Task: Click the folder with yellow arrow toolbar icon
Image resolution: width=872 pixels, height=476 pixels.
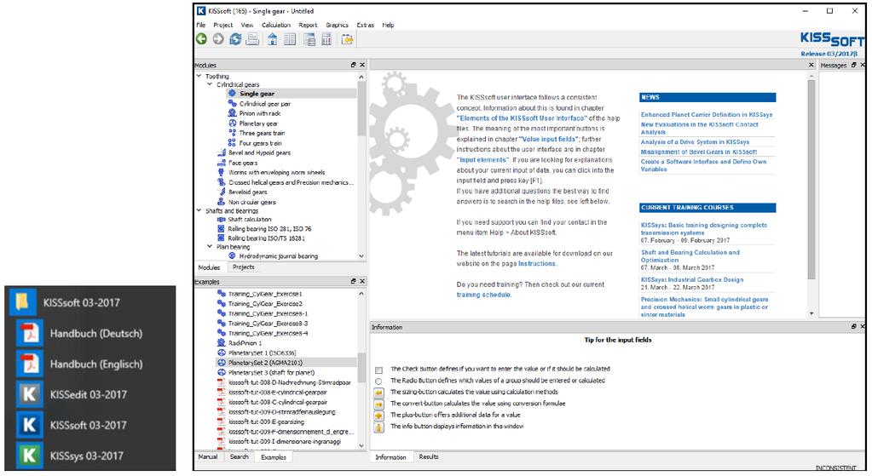Action: click(347, 39)
